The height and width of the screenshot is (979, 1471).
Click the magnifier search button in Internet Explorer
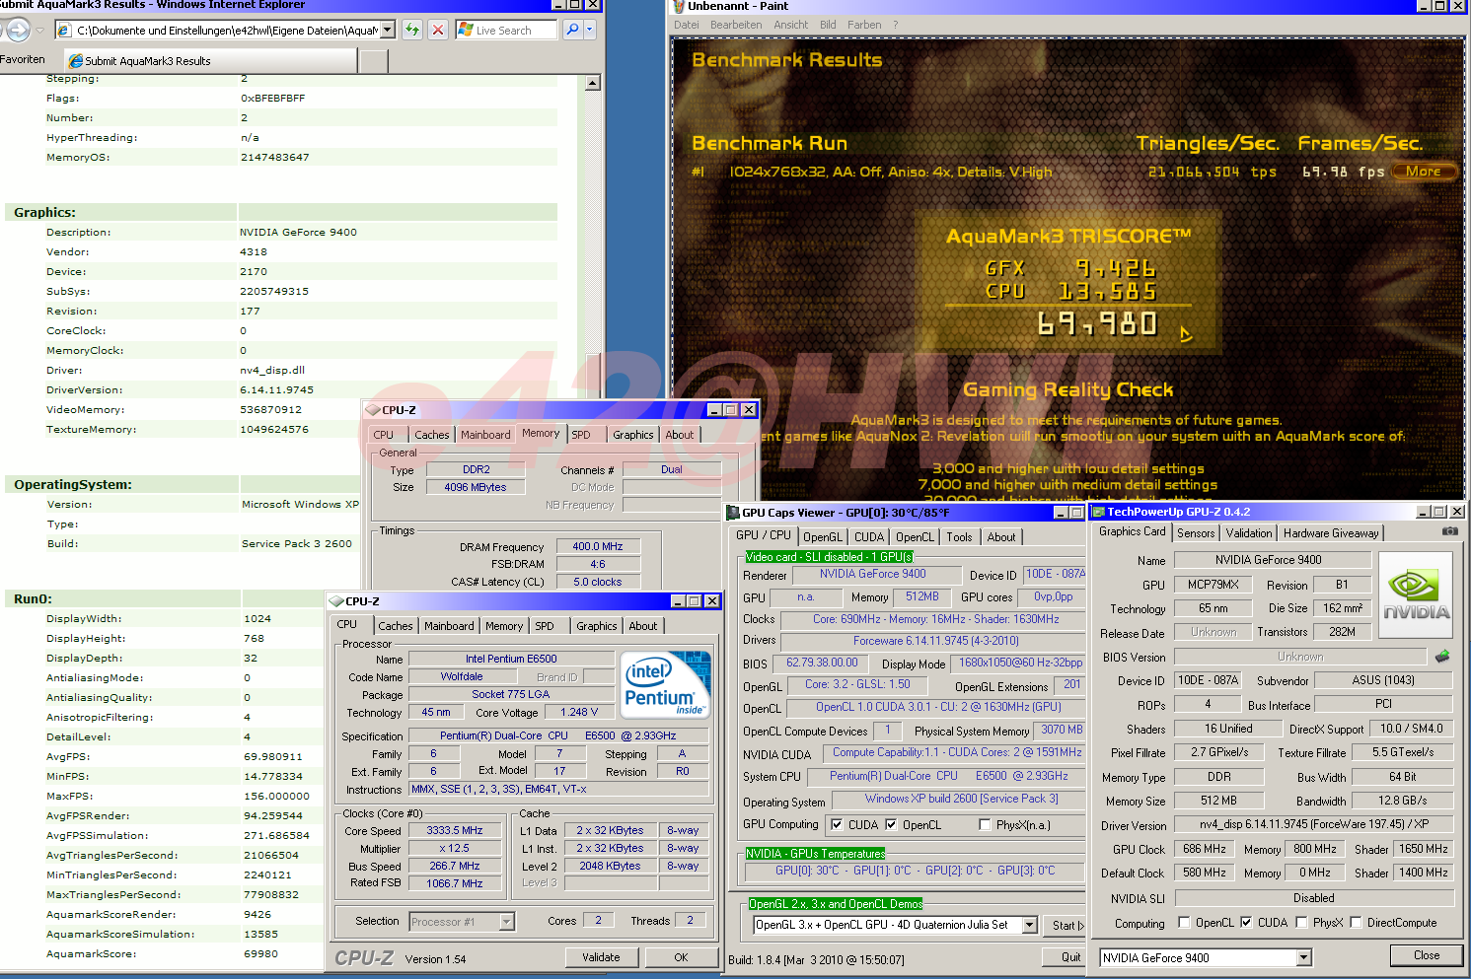coord(572,30)
